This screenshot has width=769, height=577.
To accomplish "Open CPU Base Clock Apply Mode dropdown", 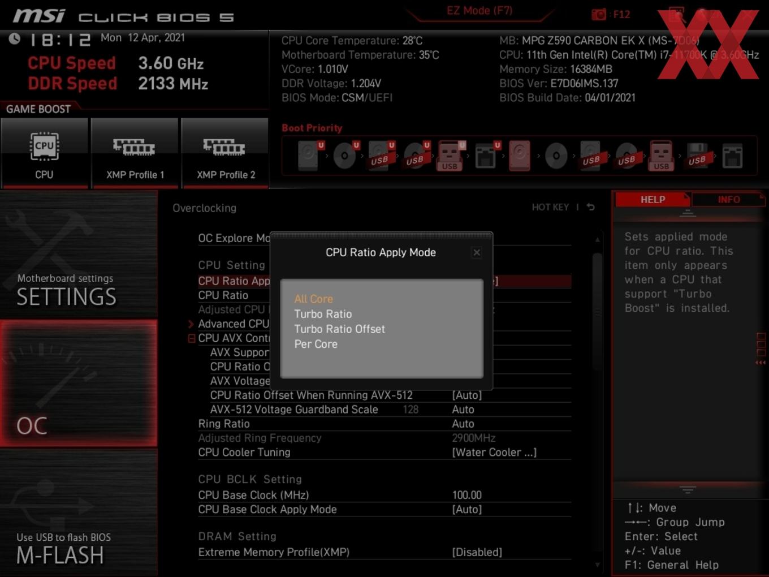I will (x=467, y=509).
